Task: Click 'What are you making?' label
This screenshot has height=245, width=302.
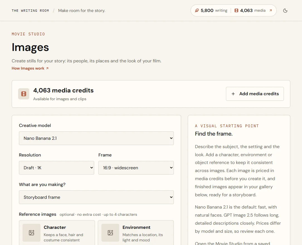Action: point(42,185)
